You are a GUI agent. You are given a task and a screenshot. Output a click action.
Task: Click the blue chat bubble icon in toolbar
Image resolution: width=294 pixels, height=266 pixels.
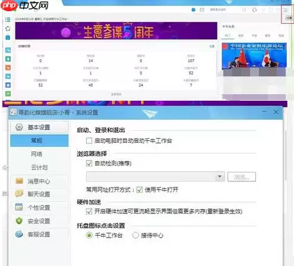(x=194, y=9)
